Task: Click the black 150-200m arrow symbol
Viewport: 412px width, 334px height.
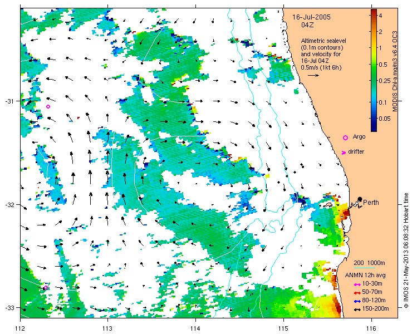Action: pyautogui.click(x=357, y=310)
